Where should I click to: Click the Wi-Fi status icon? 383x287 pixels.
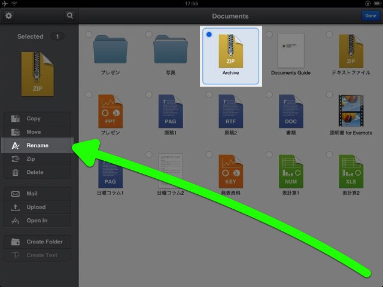pos(14,4)
